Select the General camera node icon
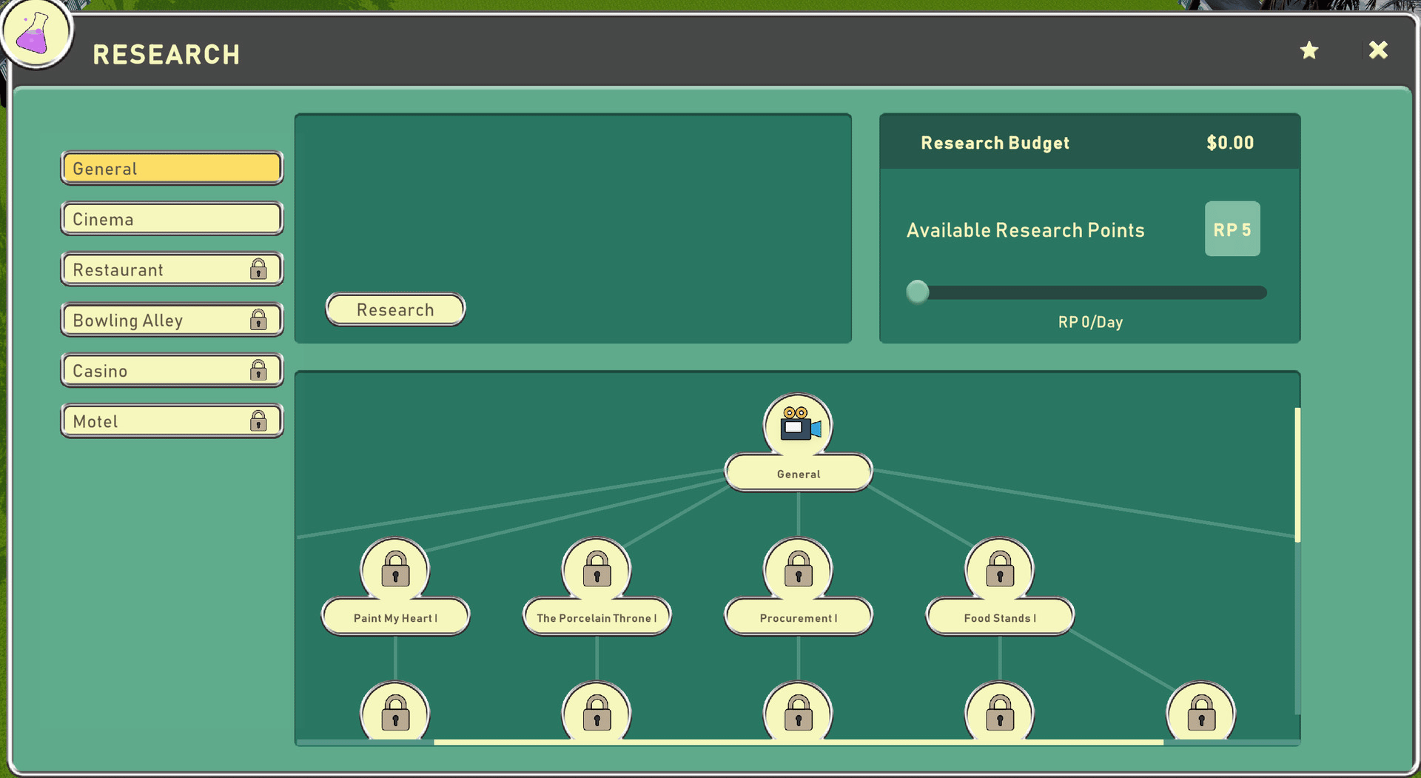The width and height of the screenshot is (1421, 778). click(798, 426)
